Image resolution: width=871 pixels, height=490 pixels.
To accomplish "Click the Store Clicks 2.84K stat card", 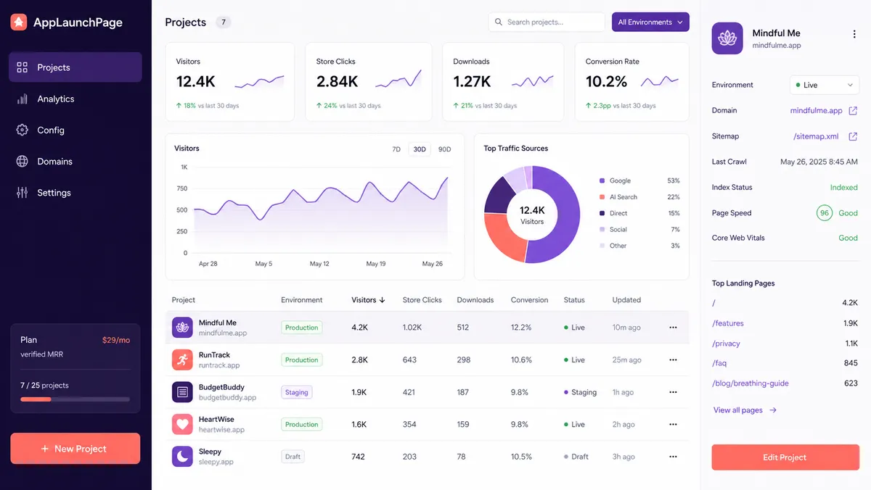I will (369, 82).
